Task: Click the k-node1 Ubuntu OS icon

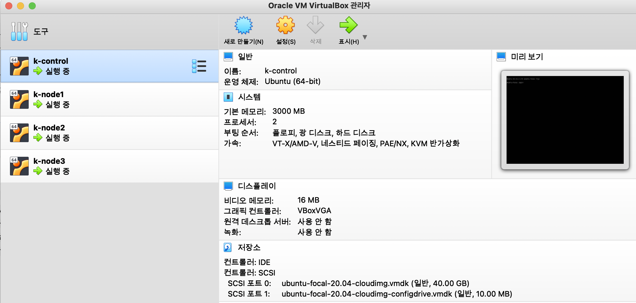Action: click(x=19, y=99)
